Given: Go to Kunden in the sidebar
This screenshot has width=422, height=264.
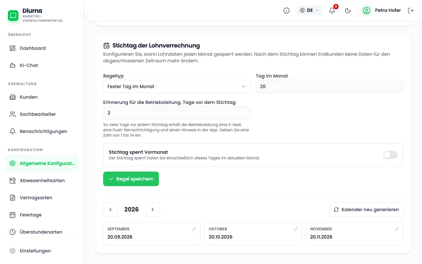Looking at the screenshot, I should (42, 97).
